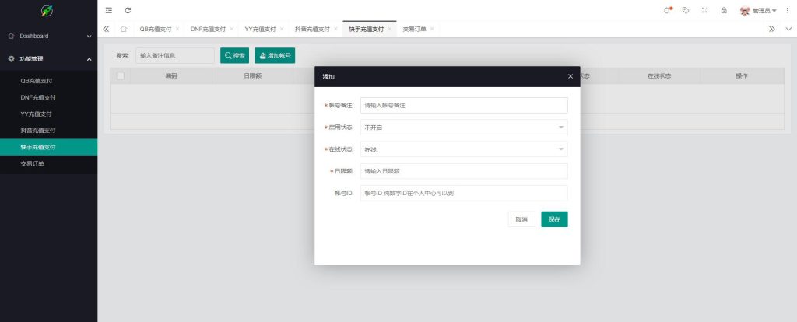Screen dimensions: 797x322
Task: Close the YY充值支付 tab
Action: pyautogui.click(x=282, y=29)
